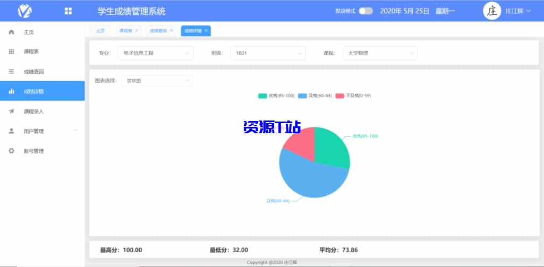This screenshot has height=267, width=544.
Task: Open 课程录入 in the sidebar
Action: point(42,111)
